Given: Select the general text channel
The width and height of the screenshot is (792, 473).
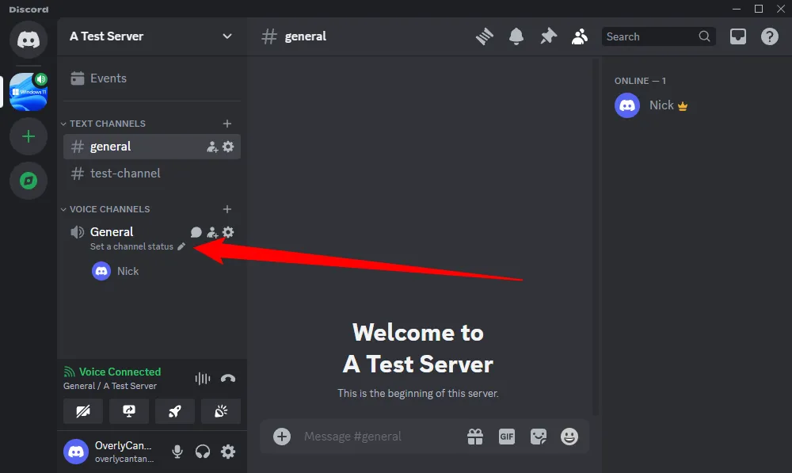Looking at the screenshot, I should pyautogui.click(x=152, y=147).
